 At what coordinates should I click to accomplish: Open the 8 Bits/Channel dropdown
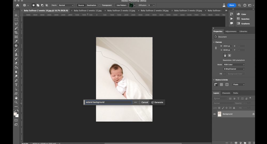click(234, 69)
